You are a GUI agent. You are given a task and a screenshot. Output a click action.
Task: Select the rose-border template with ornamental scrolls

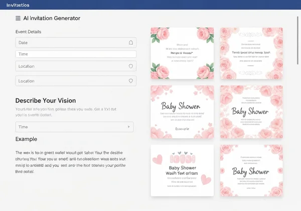(x=251, y=53)
